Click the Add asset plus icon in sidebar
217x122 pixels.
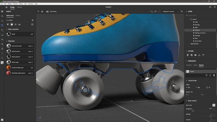click(2, 12)
